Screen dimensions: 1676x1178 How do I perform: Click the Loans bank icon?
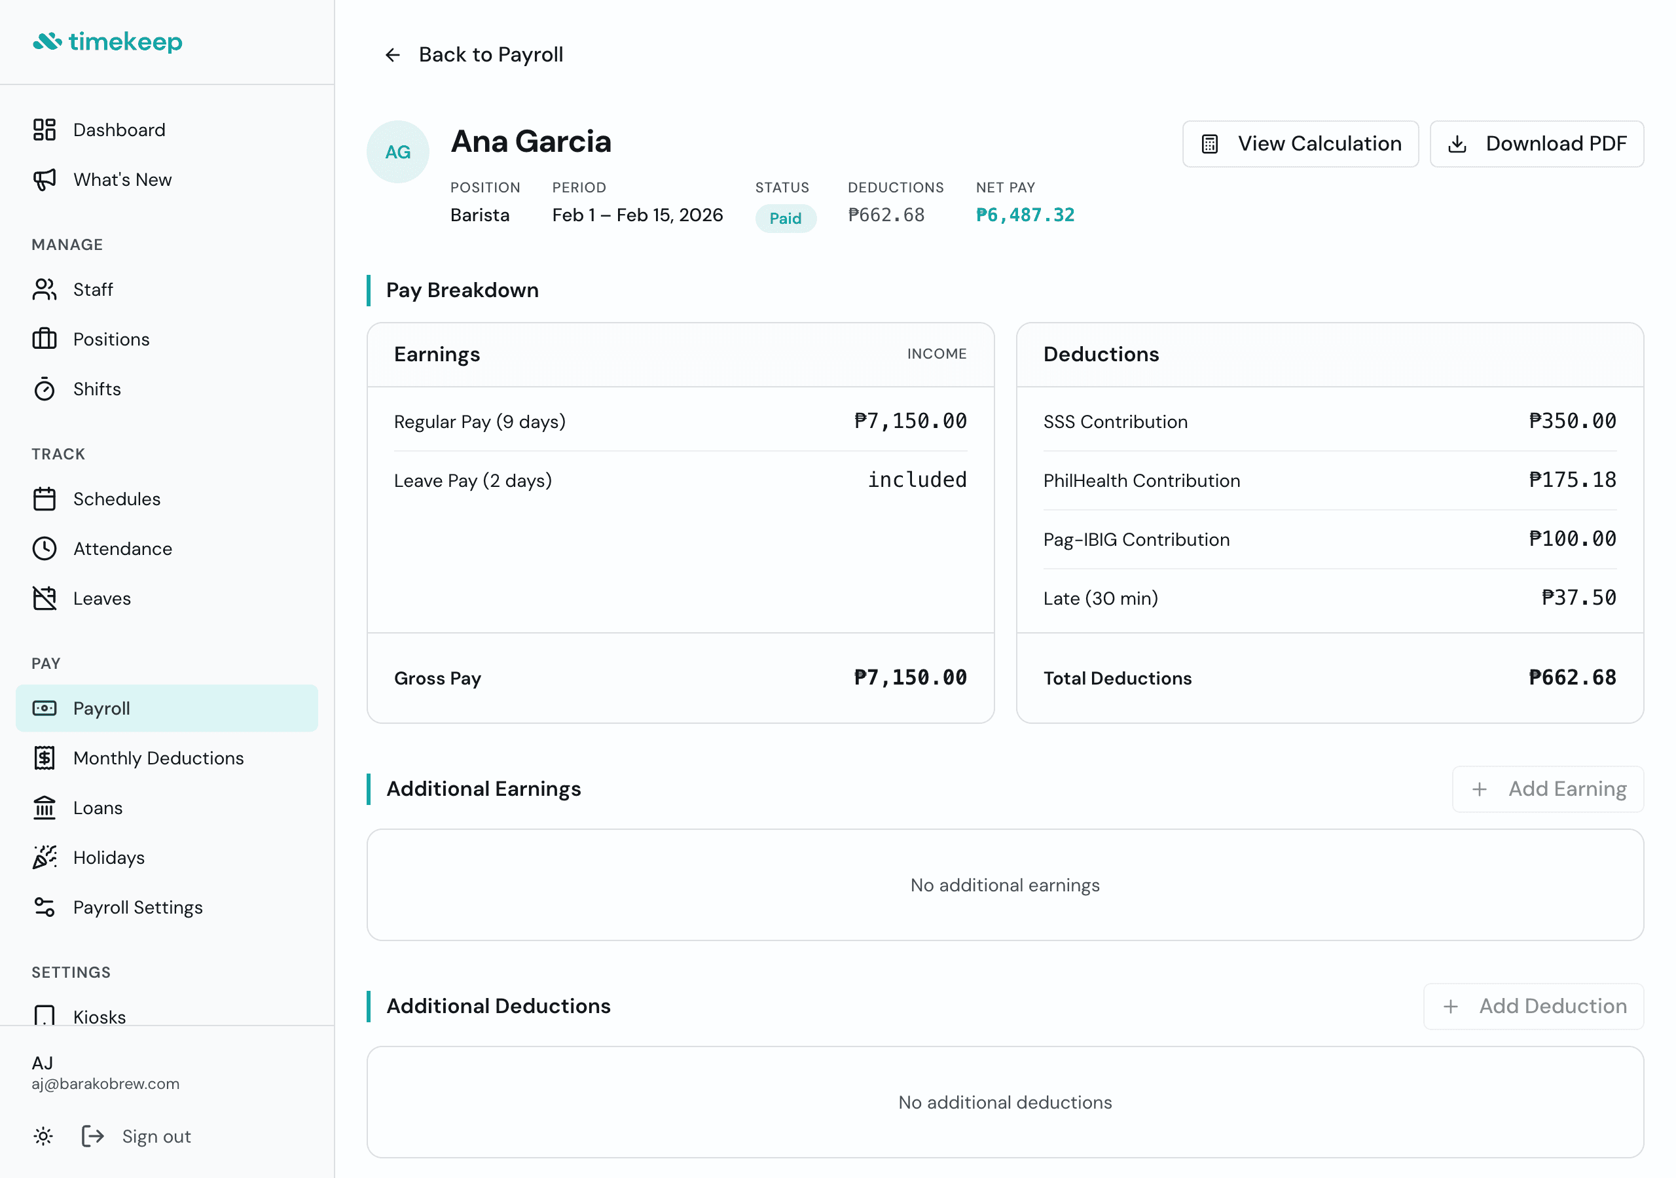[45, 808]
